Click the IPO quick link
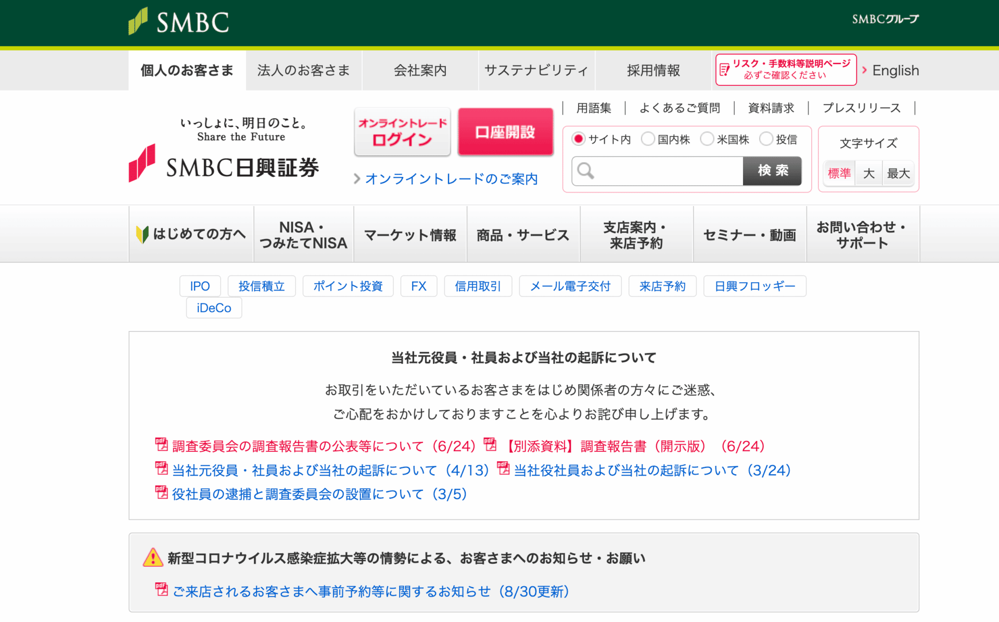The width and height of the screenshot is (999, 622). pyautogui.click(x=200, y=286)
